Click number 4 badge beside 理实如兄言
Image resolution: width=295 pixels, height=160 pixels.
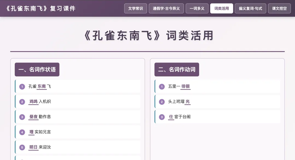click(22, 132)
